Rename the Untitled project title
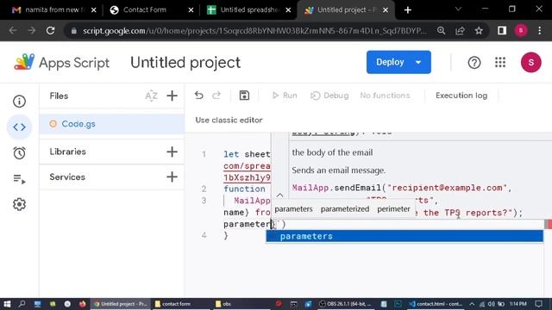This screenshot has height=310, width=552. [x=185, y=63]
